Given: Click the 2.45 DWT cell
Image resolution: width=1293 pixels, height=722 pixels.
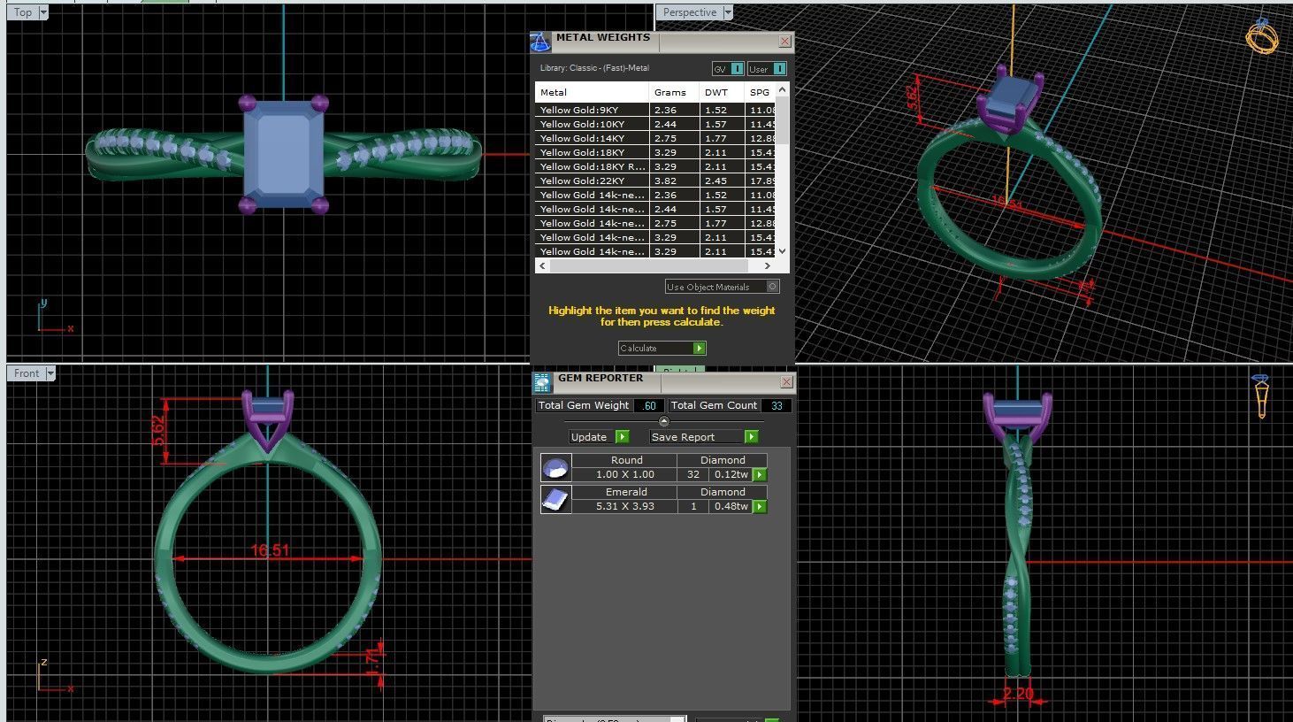Looking at the screenshot, I should click(x=722, y=180).
